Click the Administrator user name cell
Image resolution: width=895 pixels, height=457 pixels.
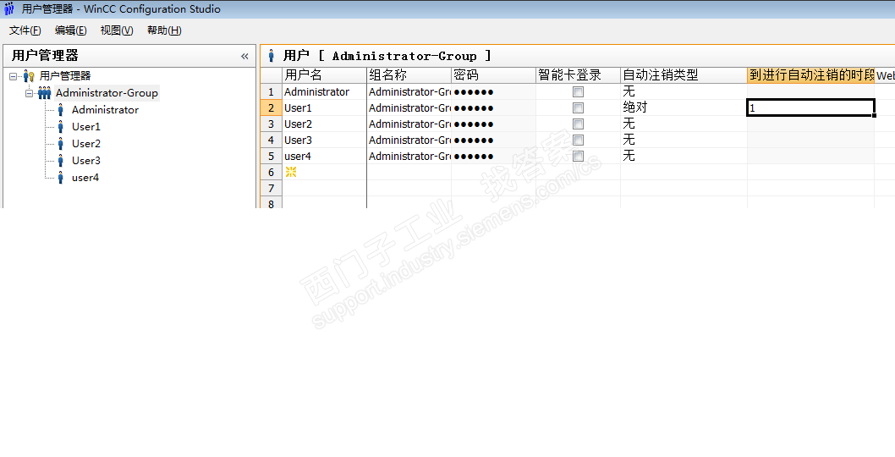coord(324,92)
